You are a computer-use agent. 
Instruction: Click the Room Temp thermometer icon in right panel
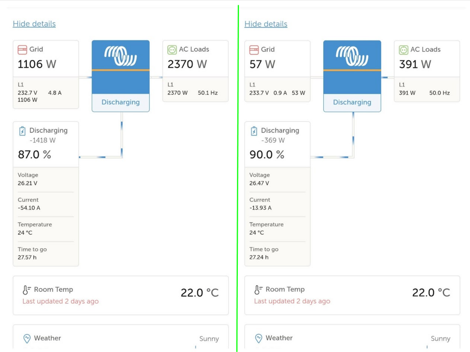[258, 290]
